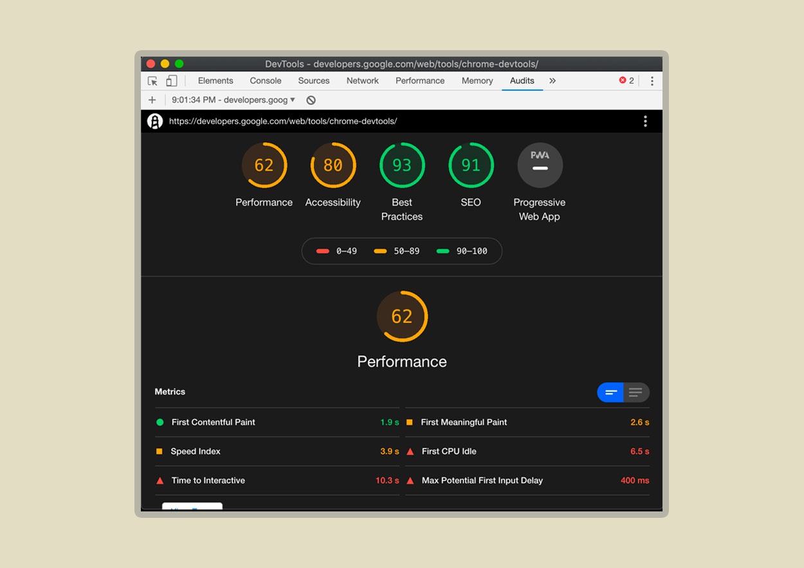Image resolution: width=804 pixels, height=568 pixels.
Task: Switch to the Console tab
Action: click(266, 81)
